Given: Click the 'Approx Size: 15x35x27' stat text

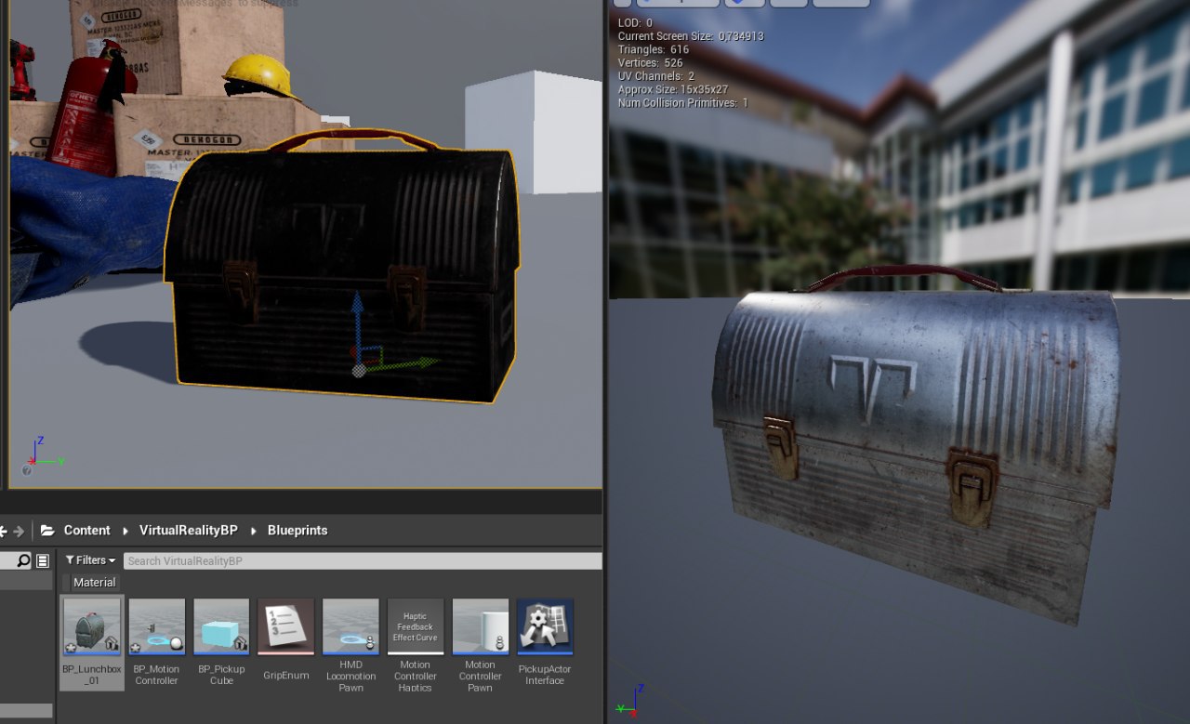Looking at the screenshot, I should [x=673, y=90].
